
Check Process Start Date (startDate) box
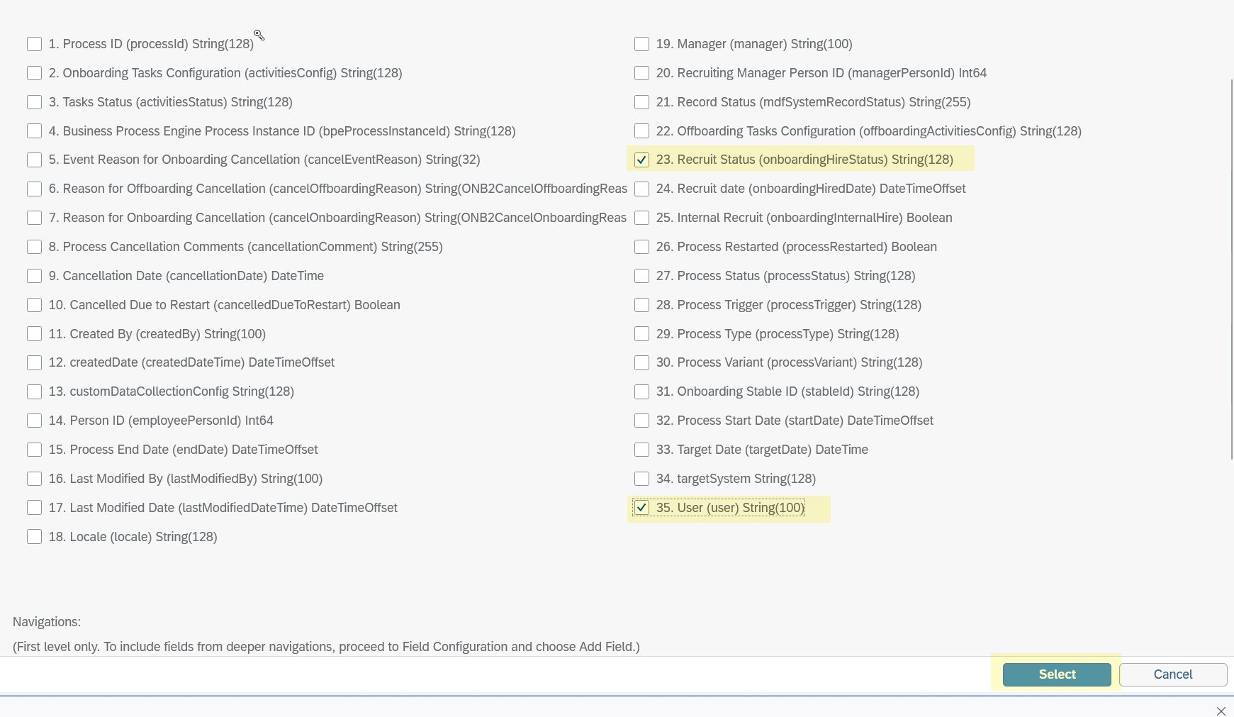pos(641,421)
